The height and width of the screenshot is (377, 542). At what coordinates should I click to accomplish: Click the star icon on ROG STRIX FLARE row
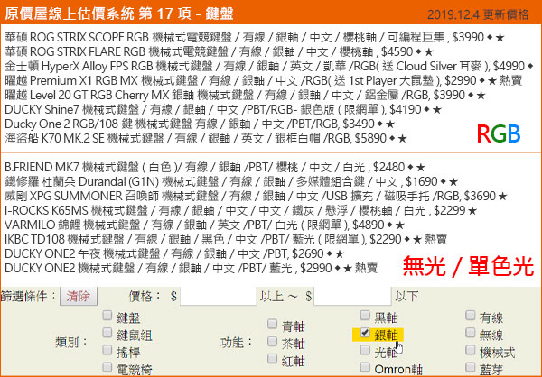point(428,52)
